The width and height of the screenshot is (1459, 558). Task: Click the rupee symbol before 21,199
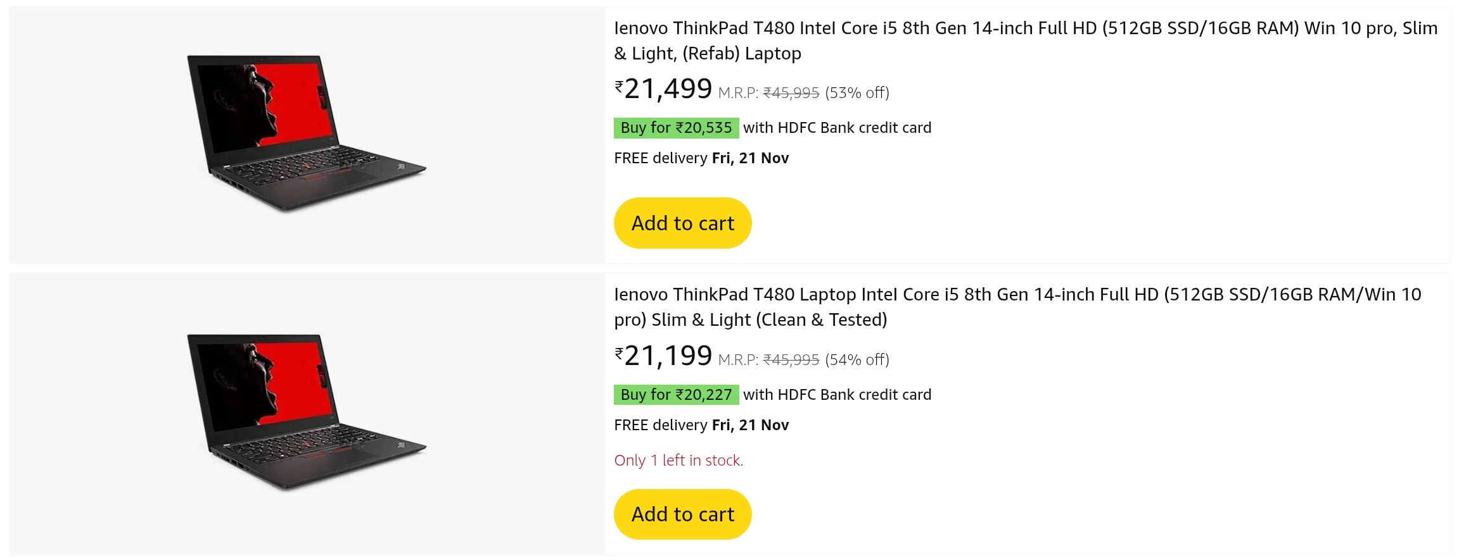click(619, 353)
